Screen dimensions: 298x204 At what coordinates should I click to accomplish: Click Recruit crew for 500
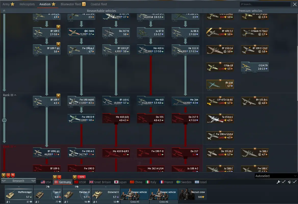192,194
